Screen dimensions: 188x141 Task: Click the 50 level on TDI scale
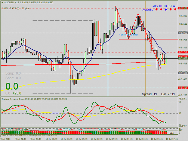pyautogui.click(x=180, y=113)
